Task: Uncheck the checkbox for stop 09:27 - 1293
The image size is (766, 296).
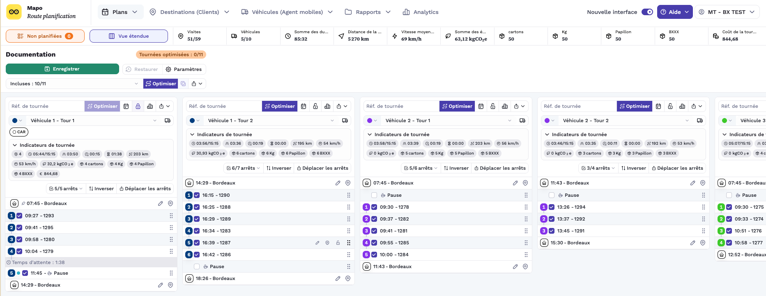Action: click(x=19, y=216)
